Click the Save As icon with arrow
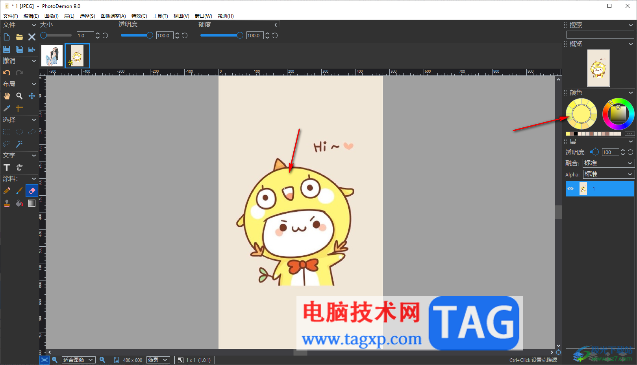Screen dimensions: 637x365 point(32,50)
